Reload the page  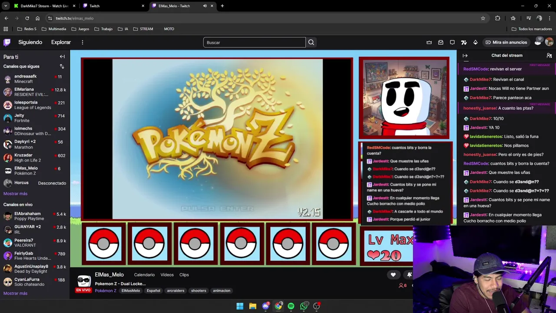pyautogui.click(x=27, y=18)
